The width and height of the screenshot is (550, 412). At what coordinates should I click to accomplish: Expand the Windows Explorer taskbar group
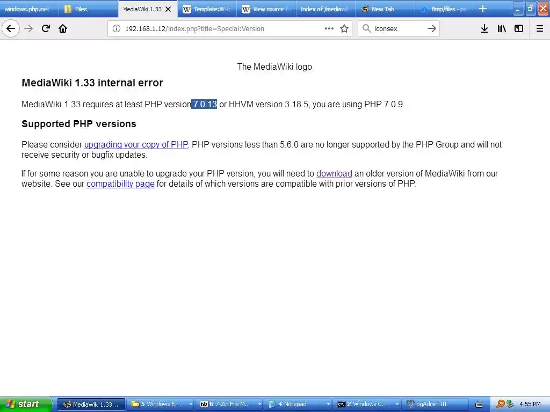pyautogui.click(x=191, y=404)
